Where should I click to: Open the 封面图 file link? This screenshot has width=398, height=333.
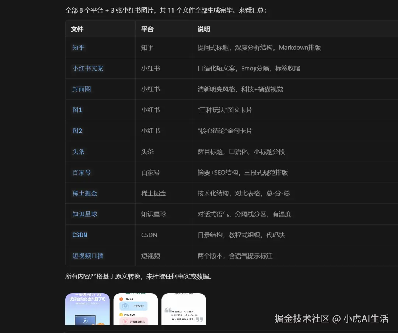[81, 89]
